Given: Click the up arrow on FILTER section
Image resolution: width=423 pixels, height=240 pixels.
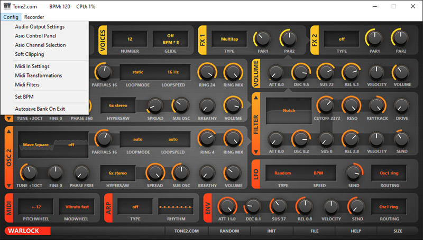Looking at the screenshot, I should (256, 97).
